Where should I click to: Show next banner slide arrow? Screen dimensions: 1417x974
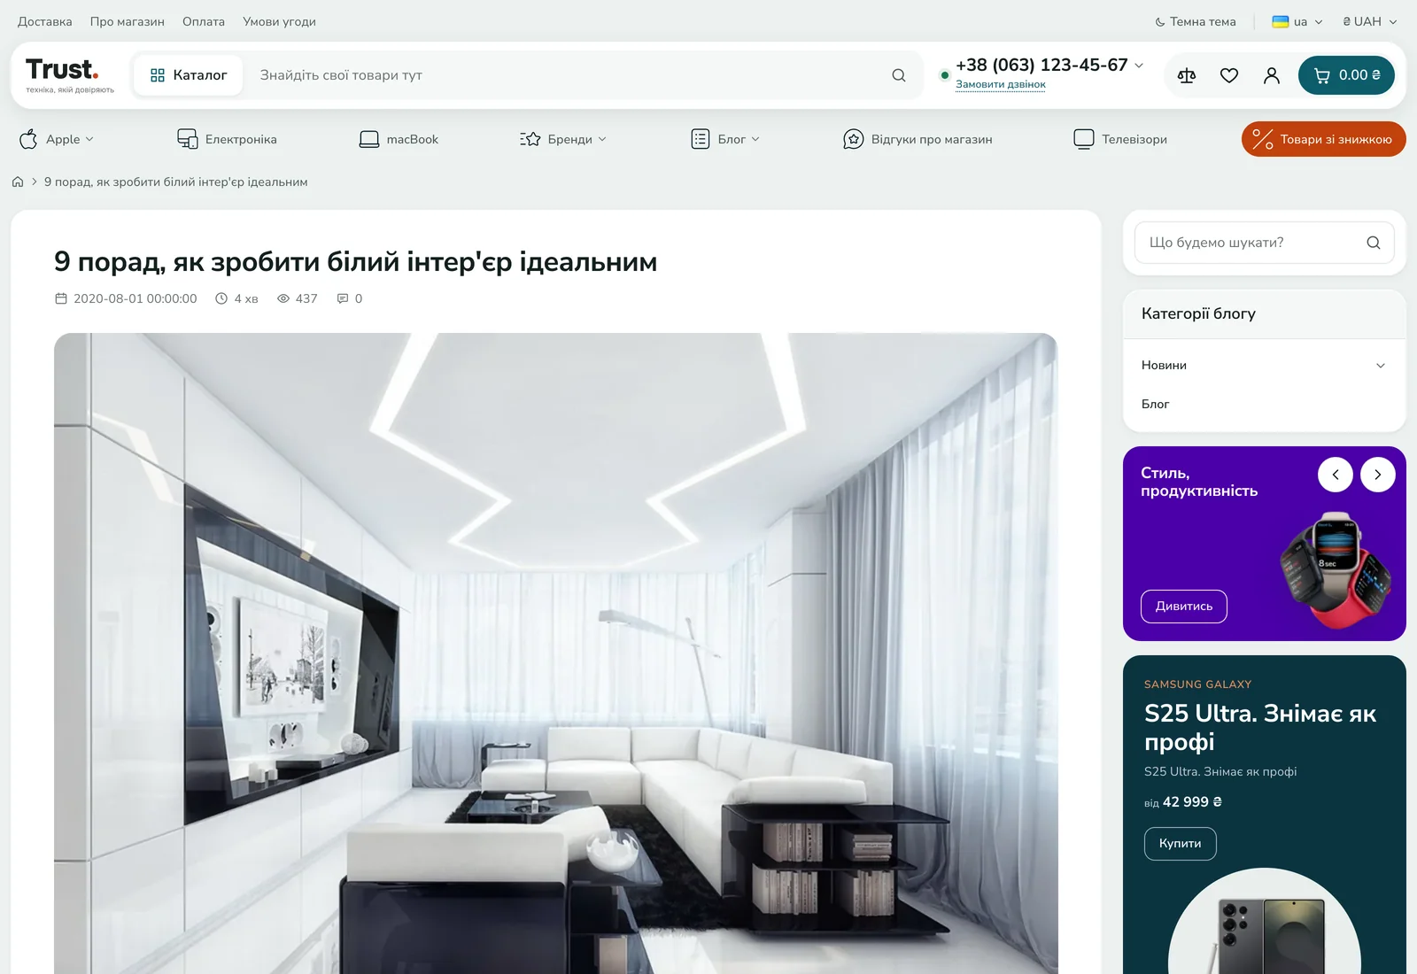coord(1378,475)
